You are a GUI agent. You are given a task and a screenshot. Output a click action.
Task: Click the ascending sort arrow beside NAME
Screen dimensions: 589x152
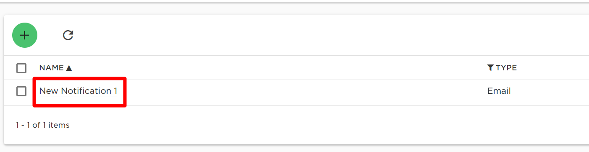click(69, 68)
